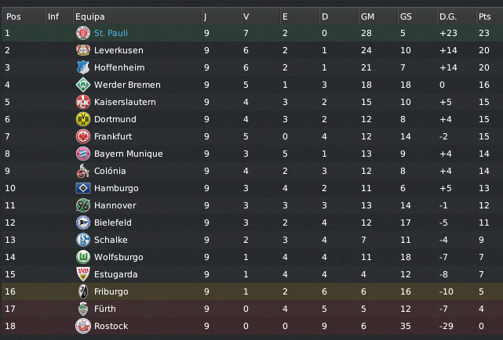The height and width of the screenshot is (340, 503).
Task: Click the St. Pauli club badge
Action: click(x=82, y=33)
